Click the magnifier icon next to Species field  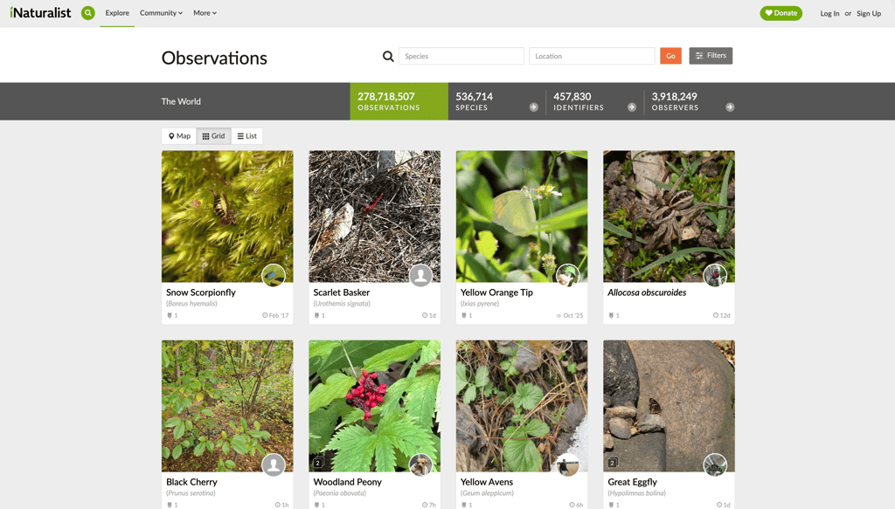[x=388, y=56]
